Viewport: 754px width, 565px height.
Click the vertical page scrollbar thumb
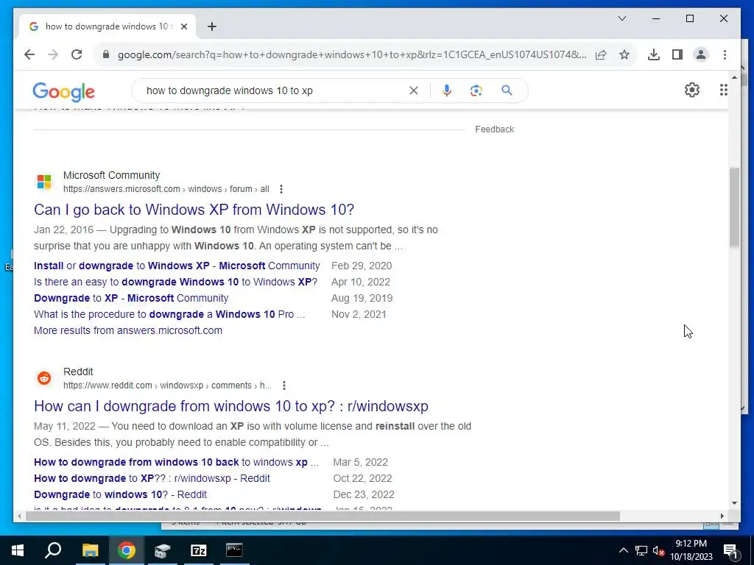734,207
